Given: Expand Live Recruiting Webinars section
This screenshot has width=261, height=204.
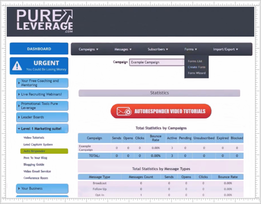Looking at the screenshot, I should tap(42, 94).
